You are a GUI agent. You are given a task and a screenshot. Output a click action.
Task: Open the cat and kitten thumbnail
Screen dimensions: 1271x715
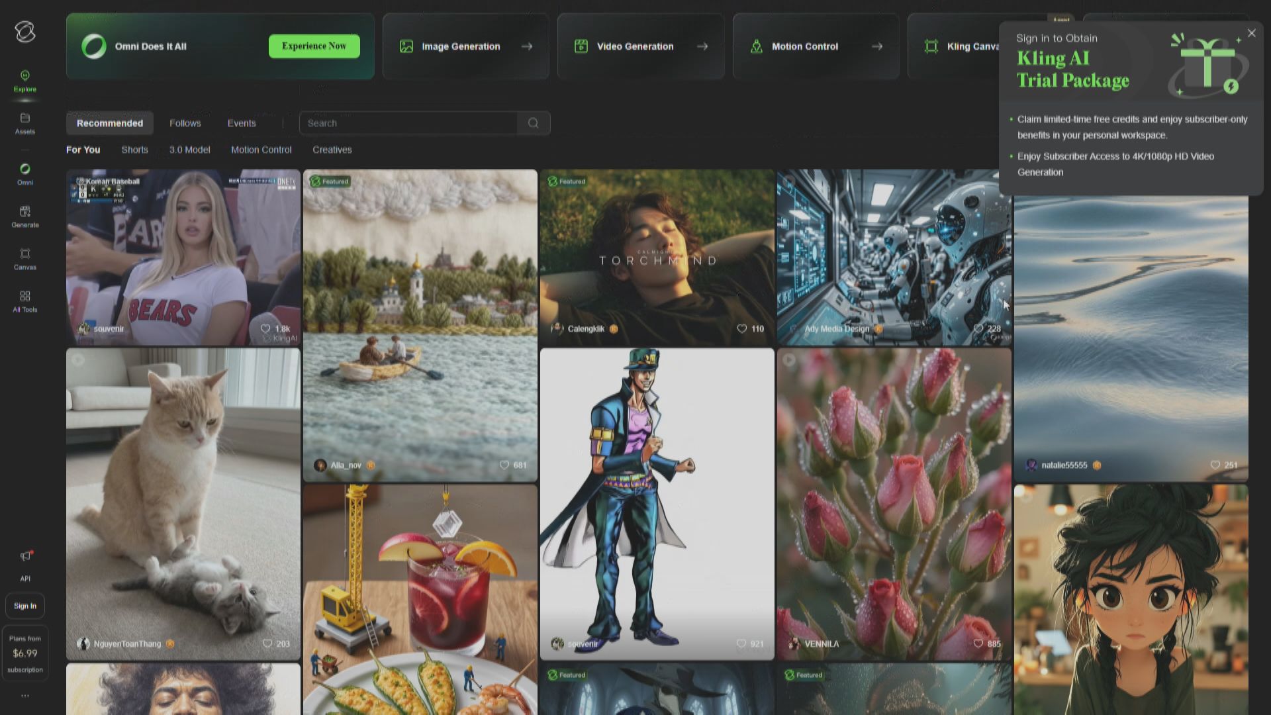(183, 504)
